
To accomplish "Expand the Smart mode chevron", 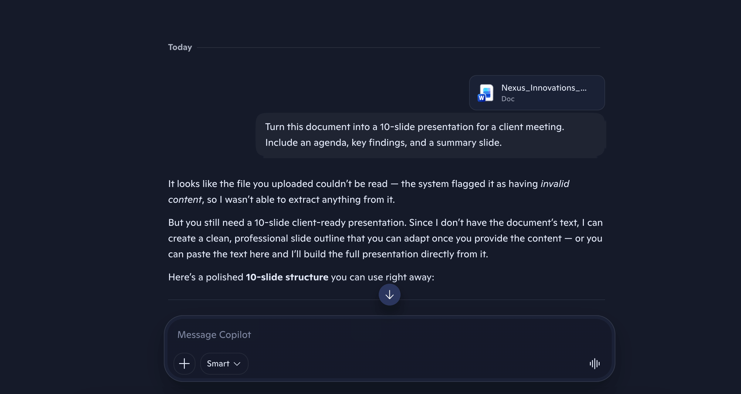I will [x=237, y=364].
